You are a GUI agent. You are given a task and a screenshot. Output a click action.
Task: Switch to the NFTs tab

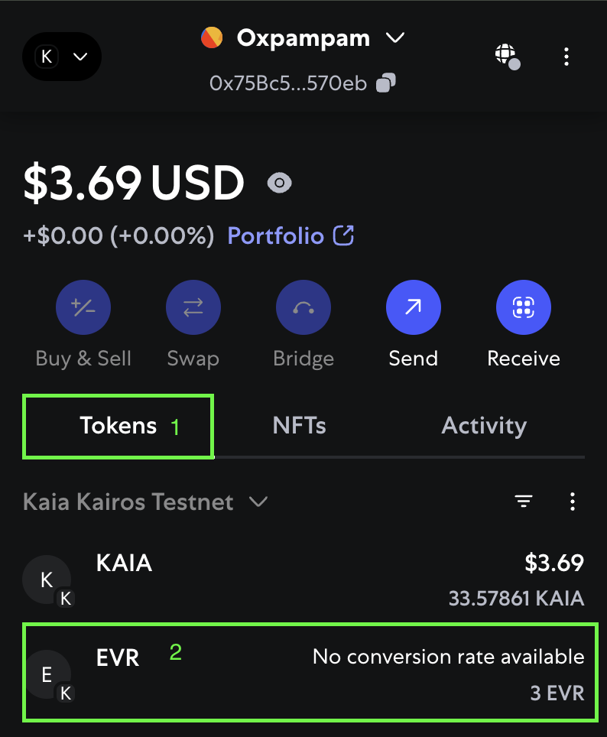299,425
